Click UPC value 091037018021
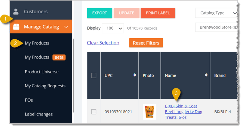Viewport: 243px width, 128px height. (x=118, y=112)
